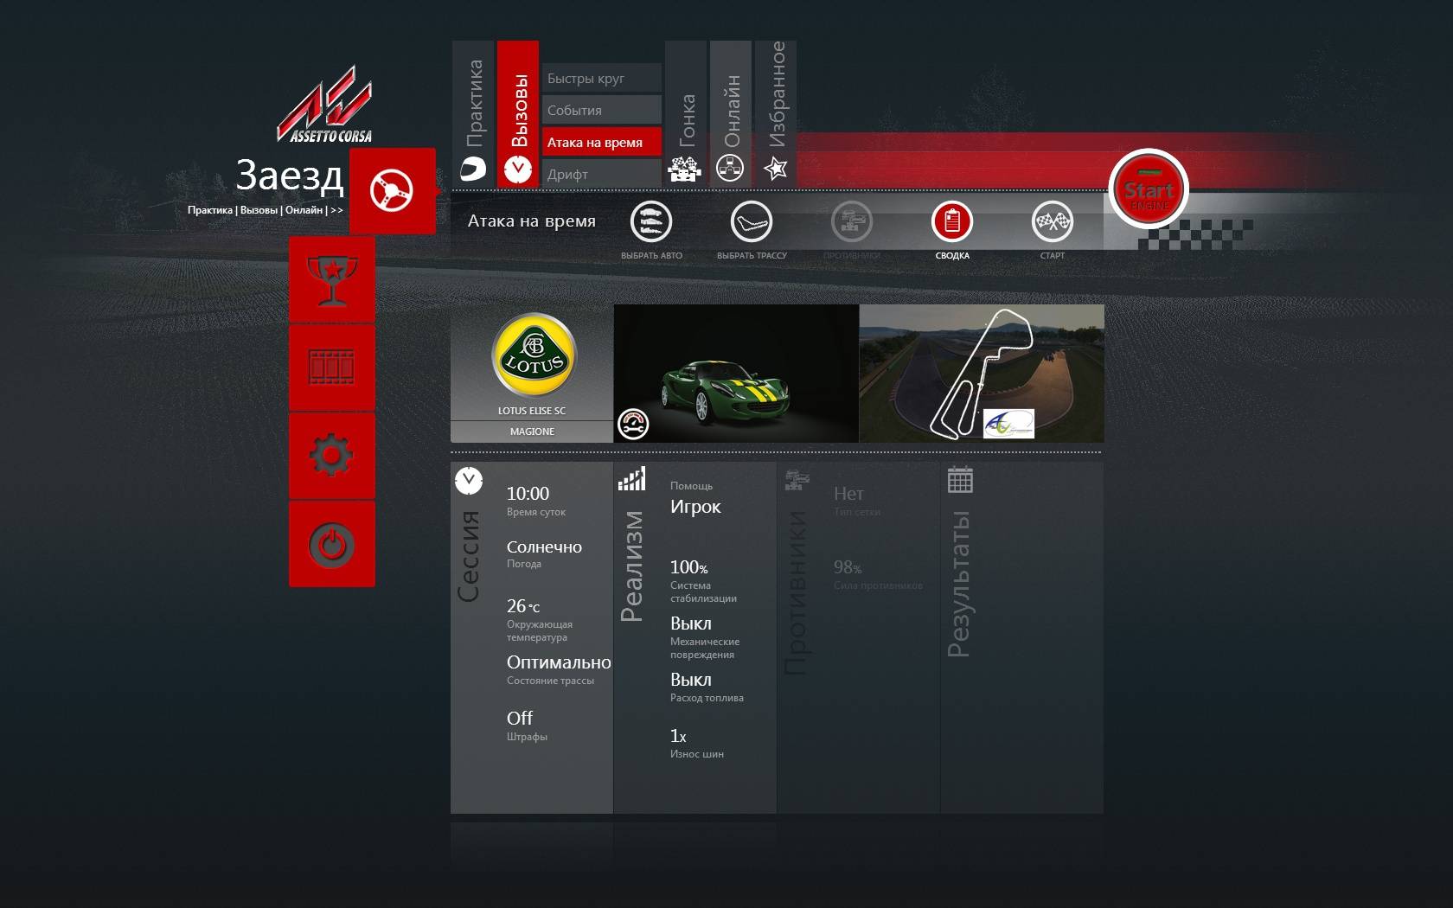Click the 10:00 time of day value
Viewport: 1453px width, 908px height.
pos(528,494)
